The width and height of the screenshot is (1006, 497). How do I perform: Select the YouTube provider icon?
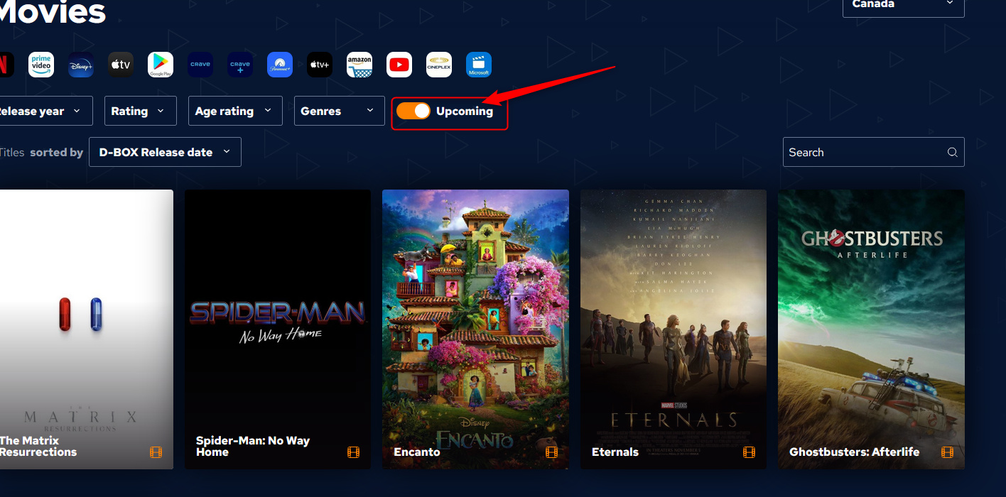coord(399,65)
